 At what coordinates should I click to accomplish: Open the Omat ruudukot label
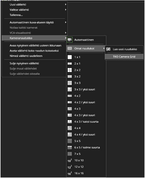coord(84,49)
